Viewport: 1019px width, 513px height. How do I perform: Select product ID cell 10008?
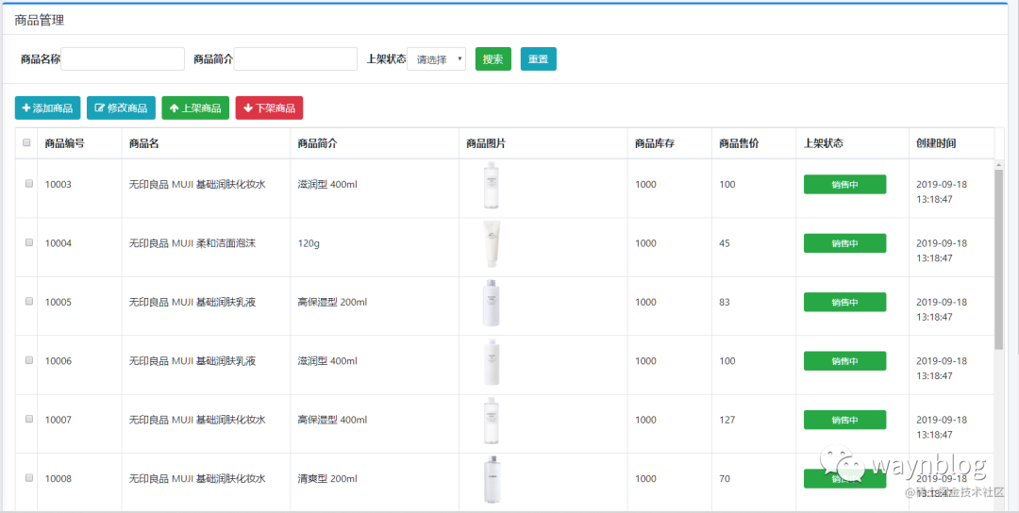click(x=58, y=479)
